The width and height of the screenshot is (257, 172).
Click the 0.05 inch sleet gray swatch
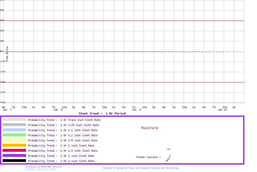pyautogui.click(x=14, y=125)
